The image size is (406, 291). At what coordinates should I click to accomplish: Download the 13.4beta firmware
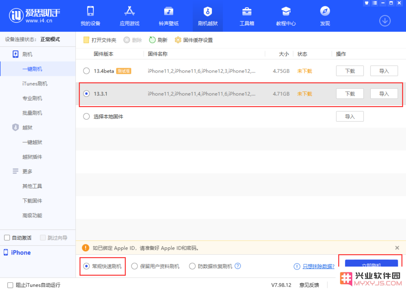tap(350, 71)
